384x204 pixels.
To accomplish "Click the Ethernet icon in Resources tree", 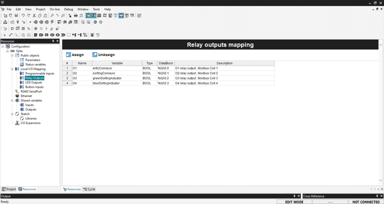I will (17, 96).
